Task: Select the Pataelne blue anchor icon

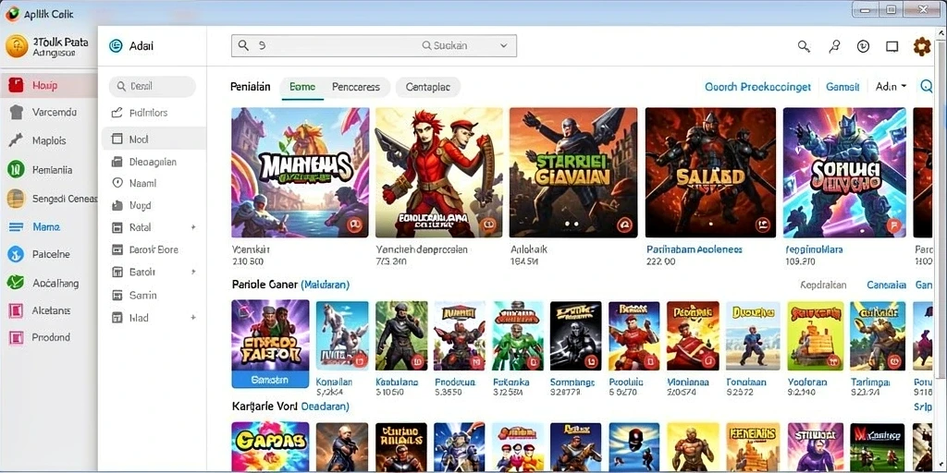Action: click(16, 254)
